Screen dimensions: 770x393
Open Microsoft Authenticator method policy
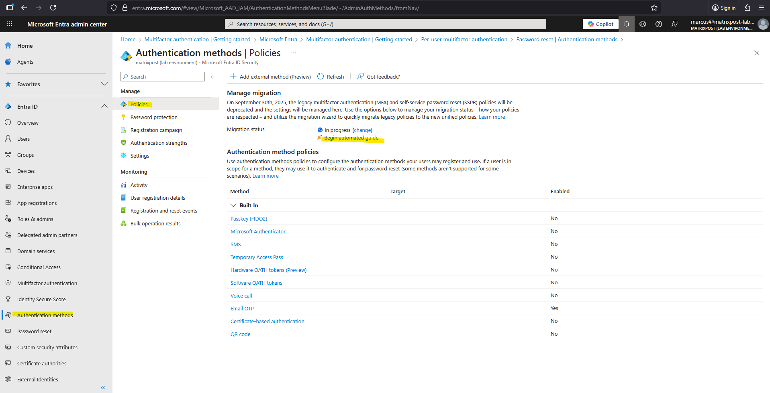258,232
